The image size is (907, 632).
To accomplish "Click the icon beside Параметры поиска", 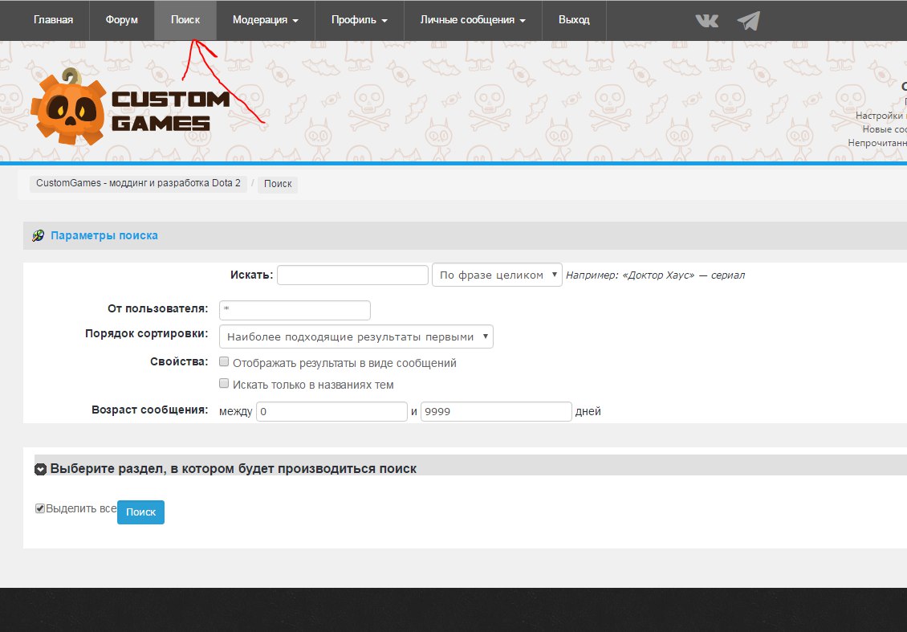I will coord(38,236).
